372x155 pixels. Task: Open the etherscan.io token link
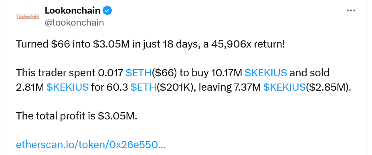point(91,145)
